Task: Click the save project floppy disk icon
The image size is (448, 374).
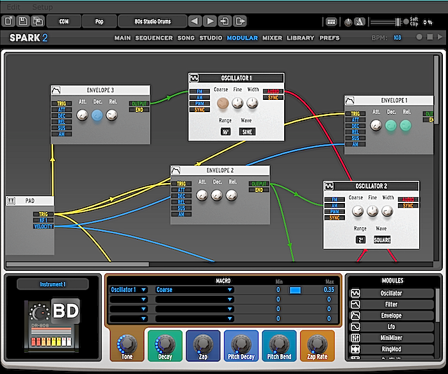Action: [22, 21]
